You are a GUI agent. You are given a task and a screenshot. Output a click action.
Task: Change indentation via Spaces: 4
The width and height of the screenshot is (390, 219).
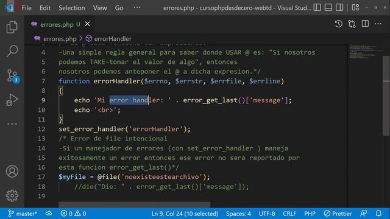238,214
